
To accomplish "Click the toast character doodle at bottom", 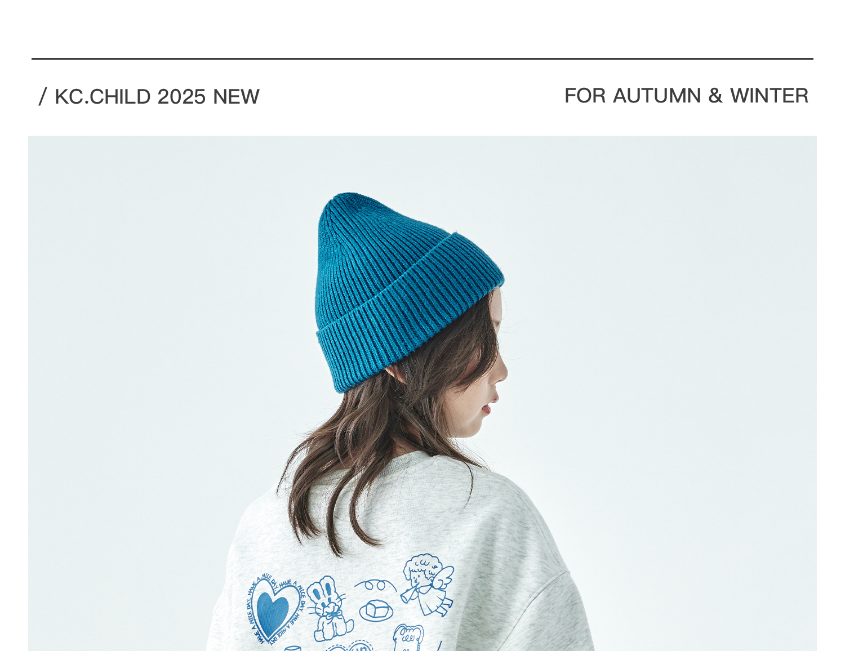I will [x=408, y=638].
